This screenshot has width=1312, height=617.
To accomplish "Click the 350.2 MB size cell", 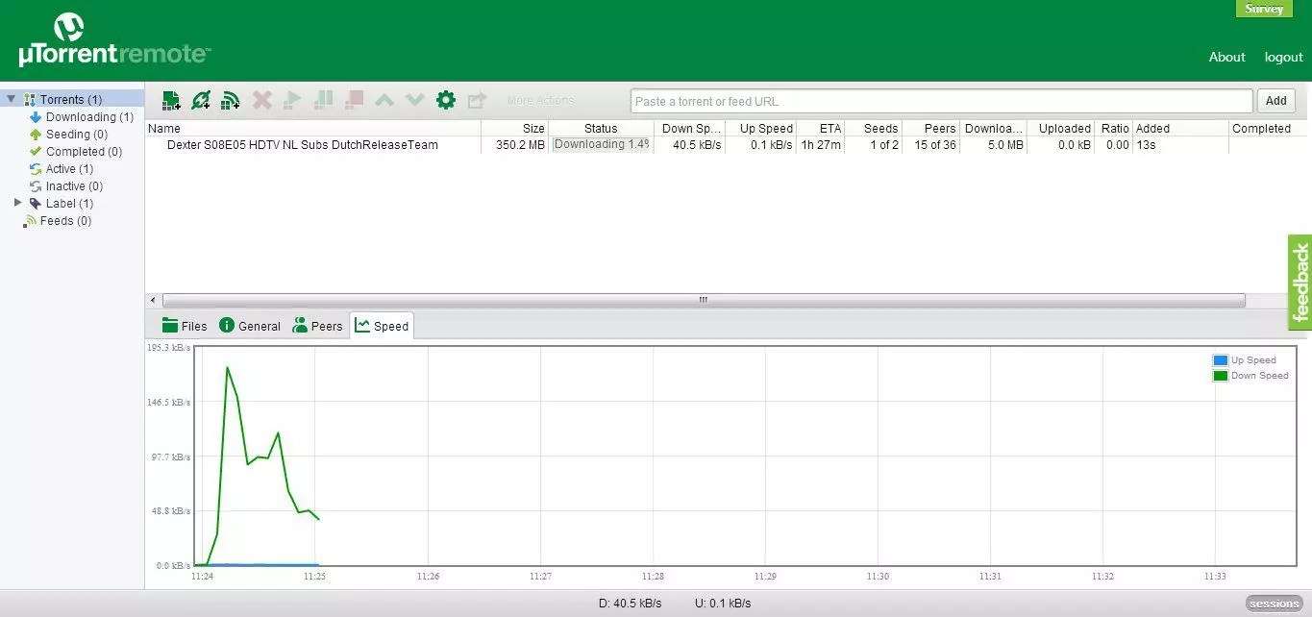I will 520,145.
